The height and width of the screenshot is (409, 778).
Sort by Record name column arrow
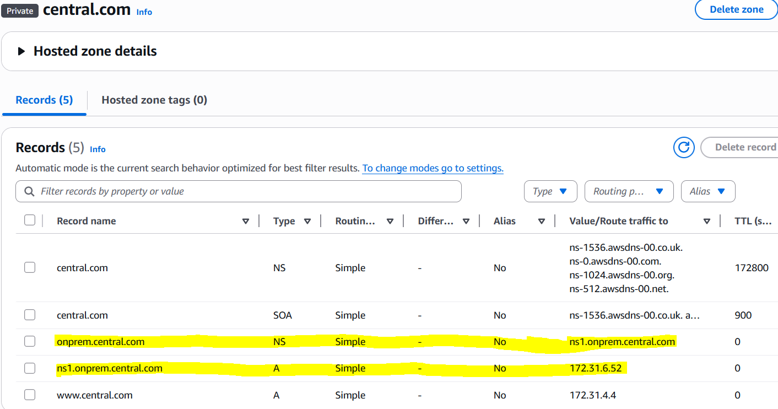[x=246, y=221]
